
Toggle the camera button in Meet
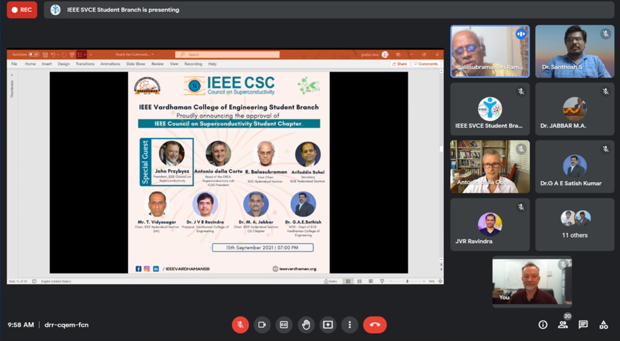(262, 325)
